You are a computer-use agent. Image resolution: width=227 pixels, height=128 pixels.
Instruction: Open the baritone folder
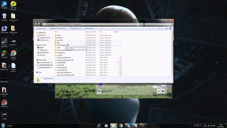click(60, 38)
